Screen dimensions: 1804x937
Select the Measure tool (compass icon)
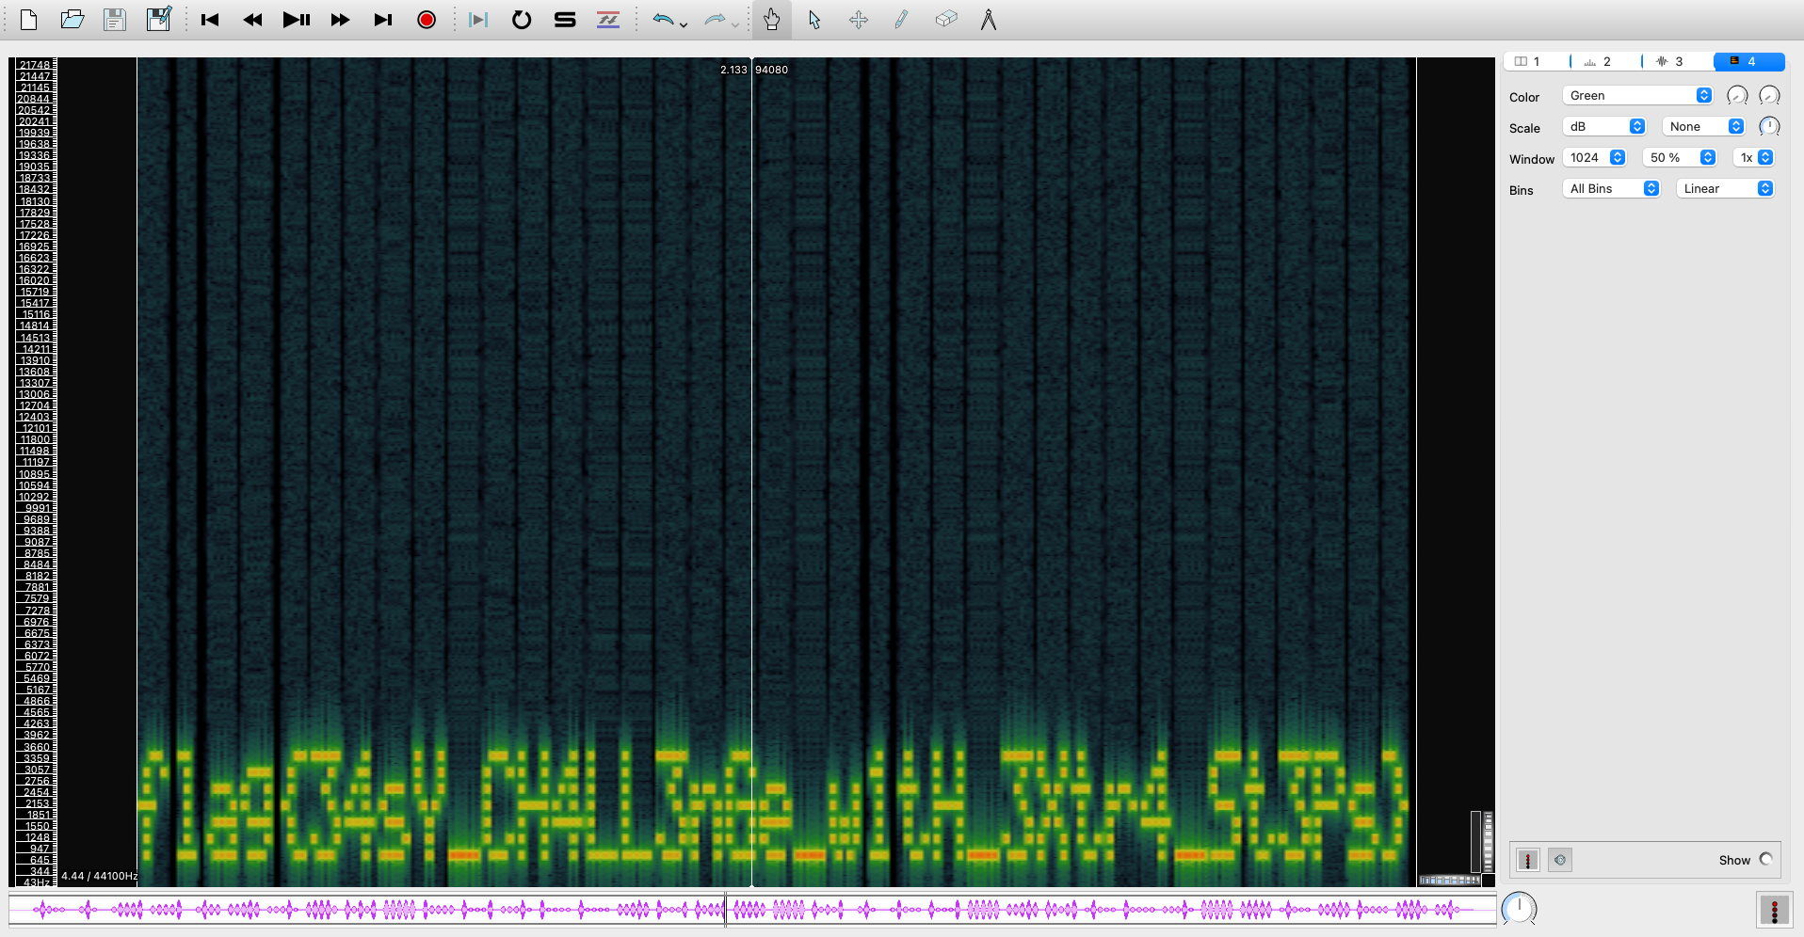(x=988, y=20)
